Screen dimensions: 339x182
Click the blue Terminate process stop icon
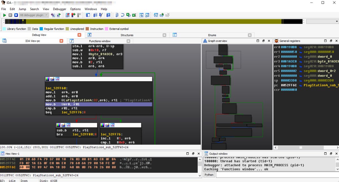pos(16,15)
